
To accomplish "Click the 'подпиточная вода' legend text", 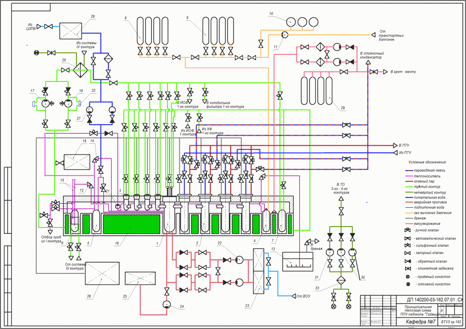I will [x=429, y=208].
